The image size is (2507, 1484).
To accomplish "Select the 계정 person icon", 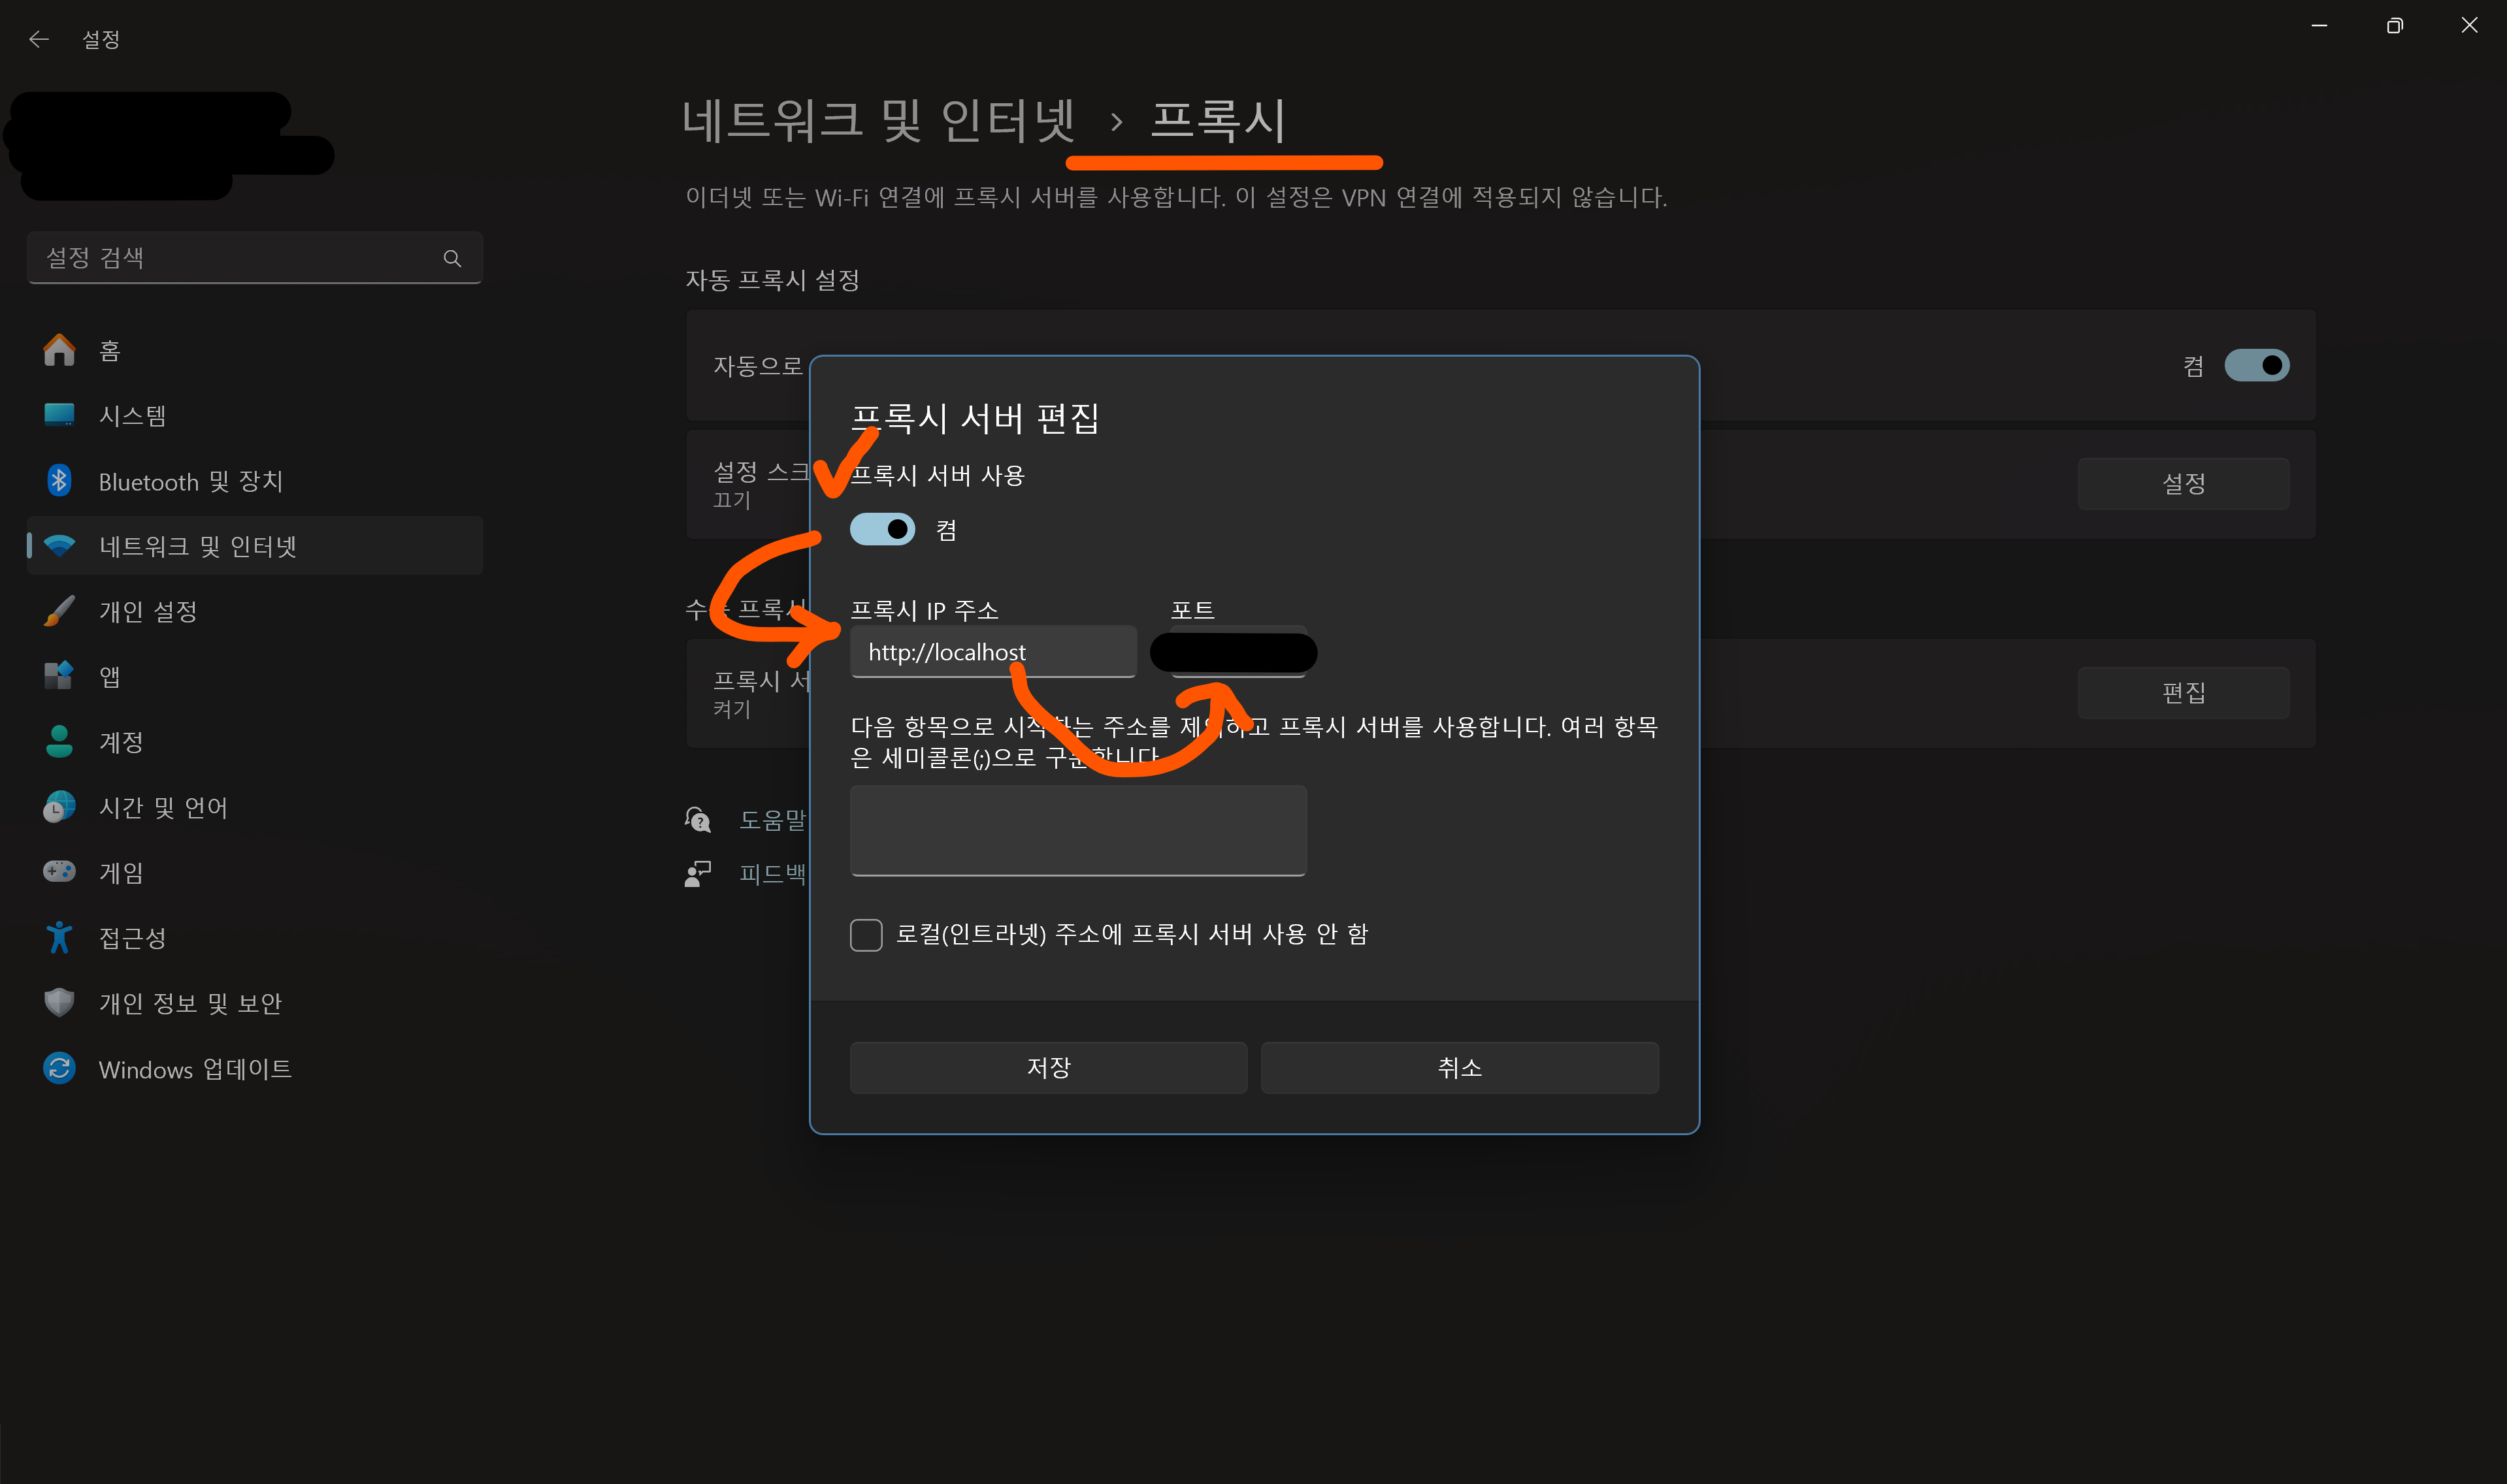I will [x=59, y=741].
